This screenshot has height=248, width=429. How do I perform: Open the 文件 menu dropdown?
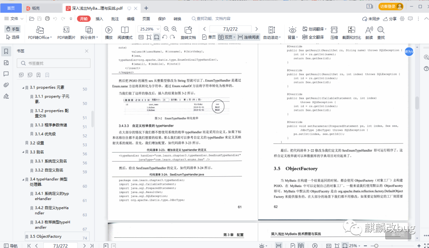click(x=14, y=19)
